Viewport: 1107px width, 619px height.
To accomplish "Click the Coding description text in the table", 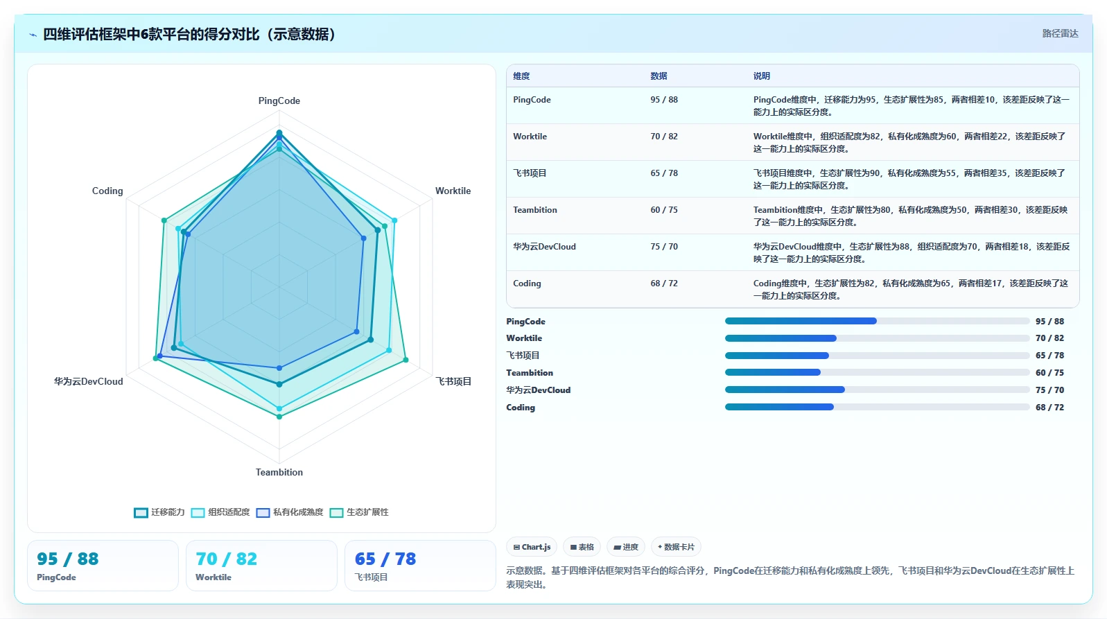I will click(x=911, y=290).
